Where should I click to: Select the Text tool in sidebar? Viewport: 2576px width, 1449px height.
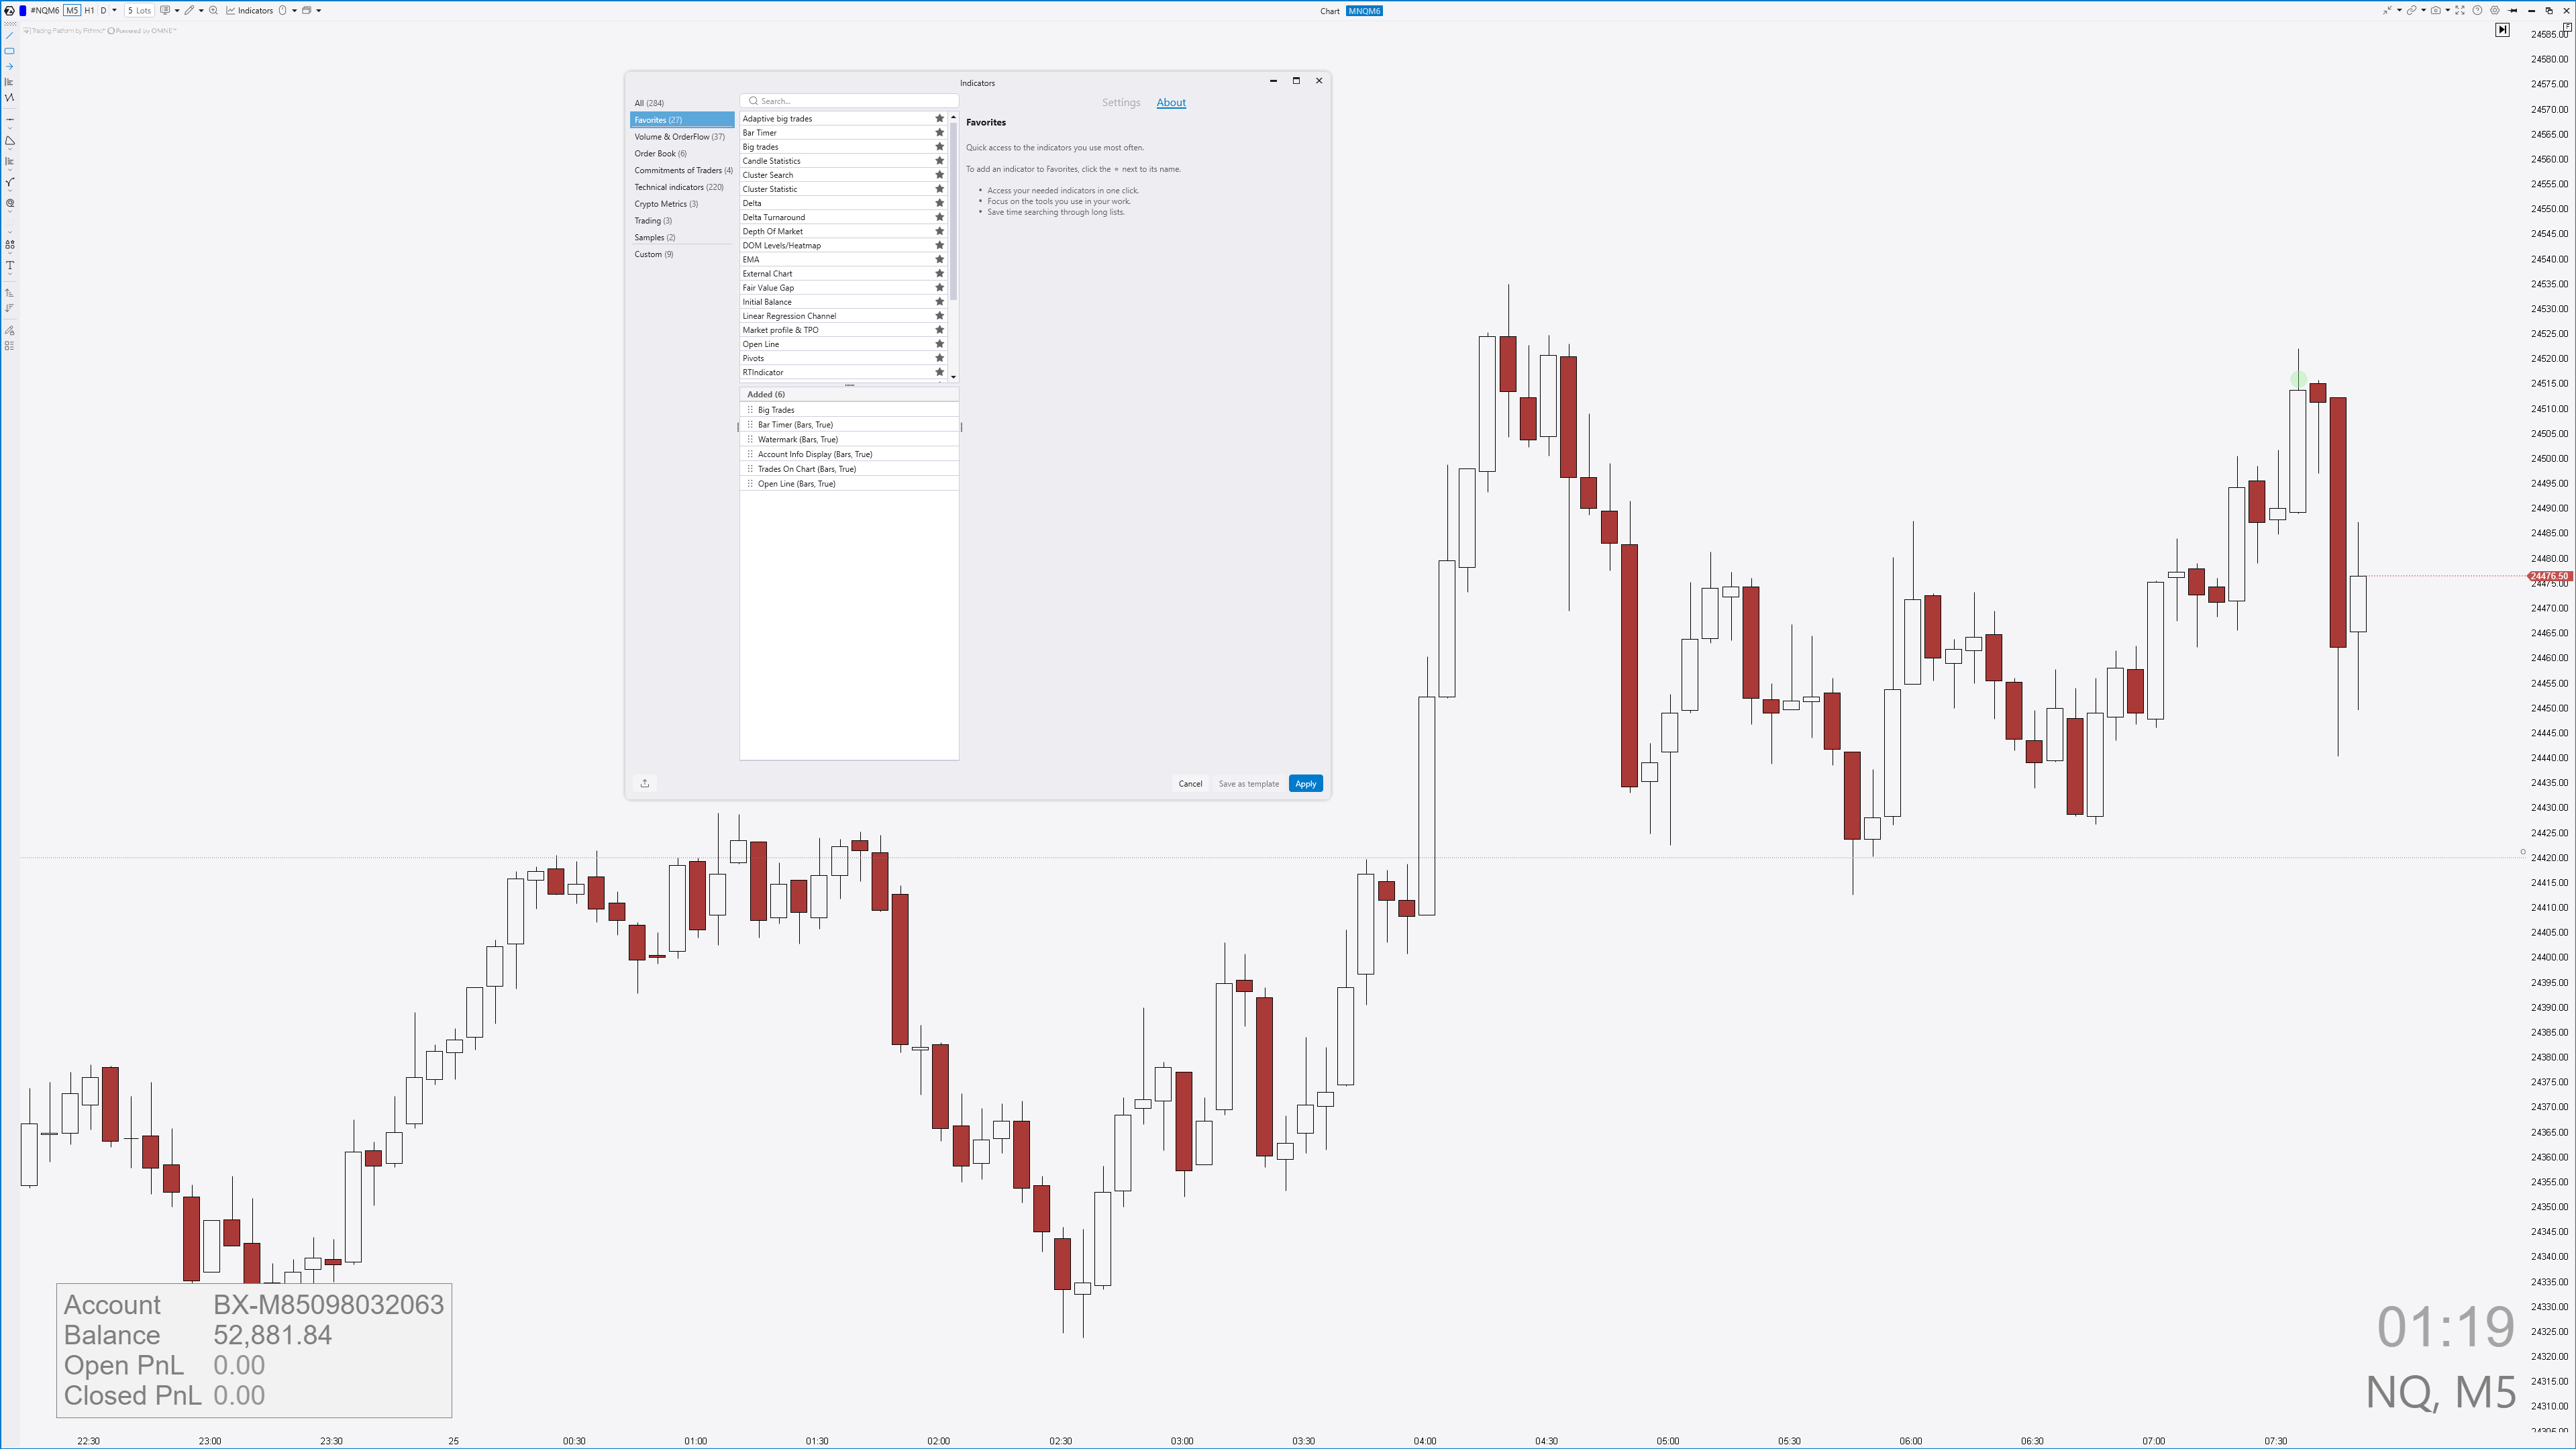10,266
